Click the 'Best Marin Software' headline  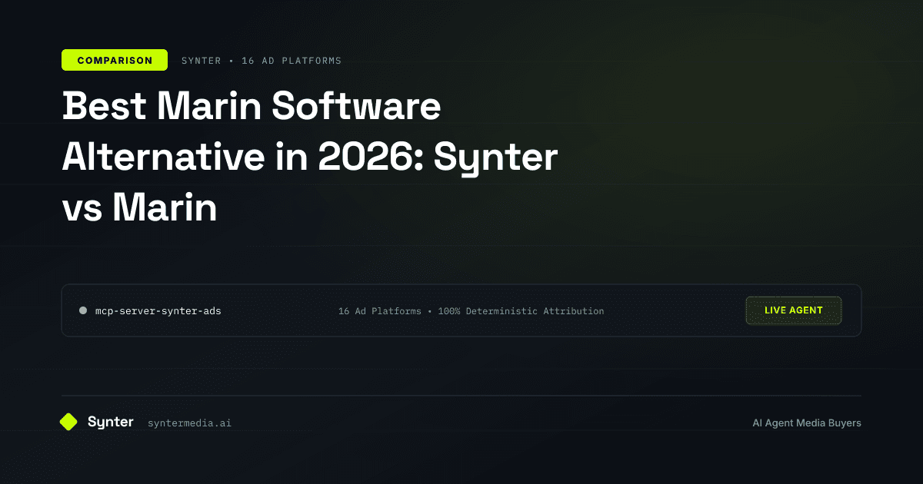tap(252, 106)
